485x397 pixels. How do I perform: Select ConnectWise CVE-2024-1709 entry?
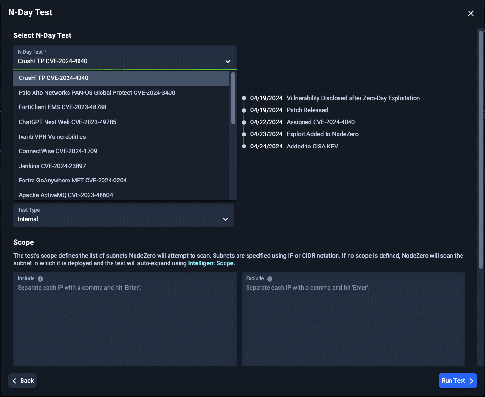pos(122,151)
